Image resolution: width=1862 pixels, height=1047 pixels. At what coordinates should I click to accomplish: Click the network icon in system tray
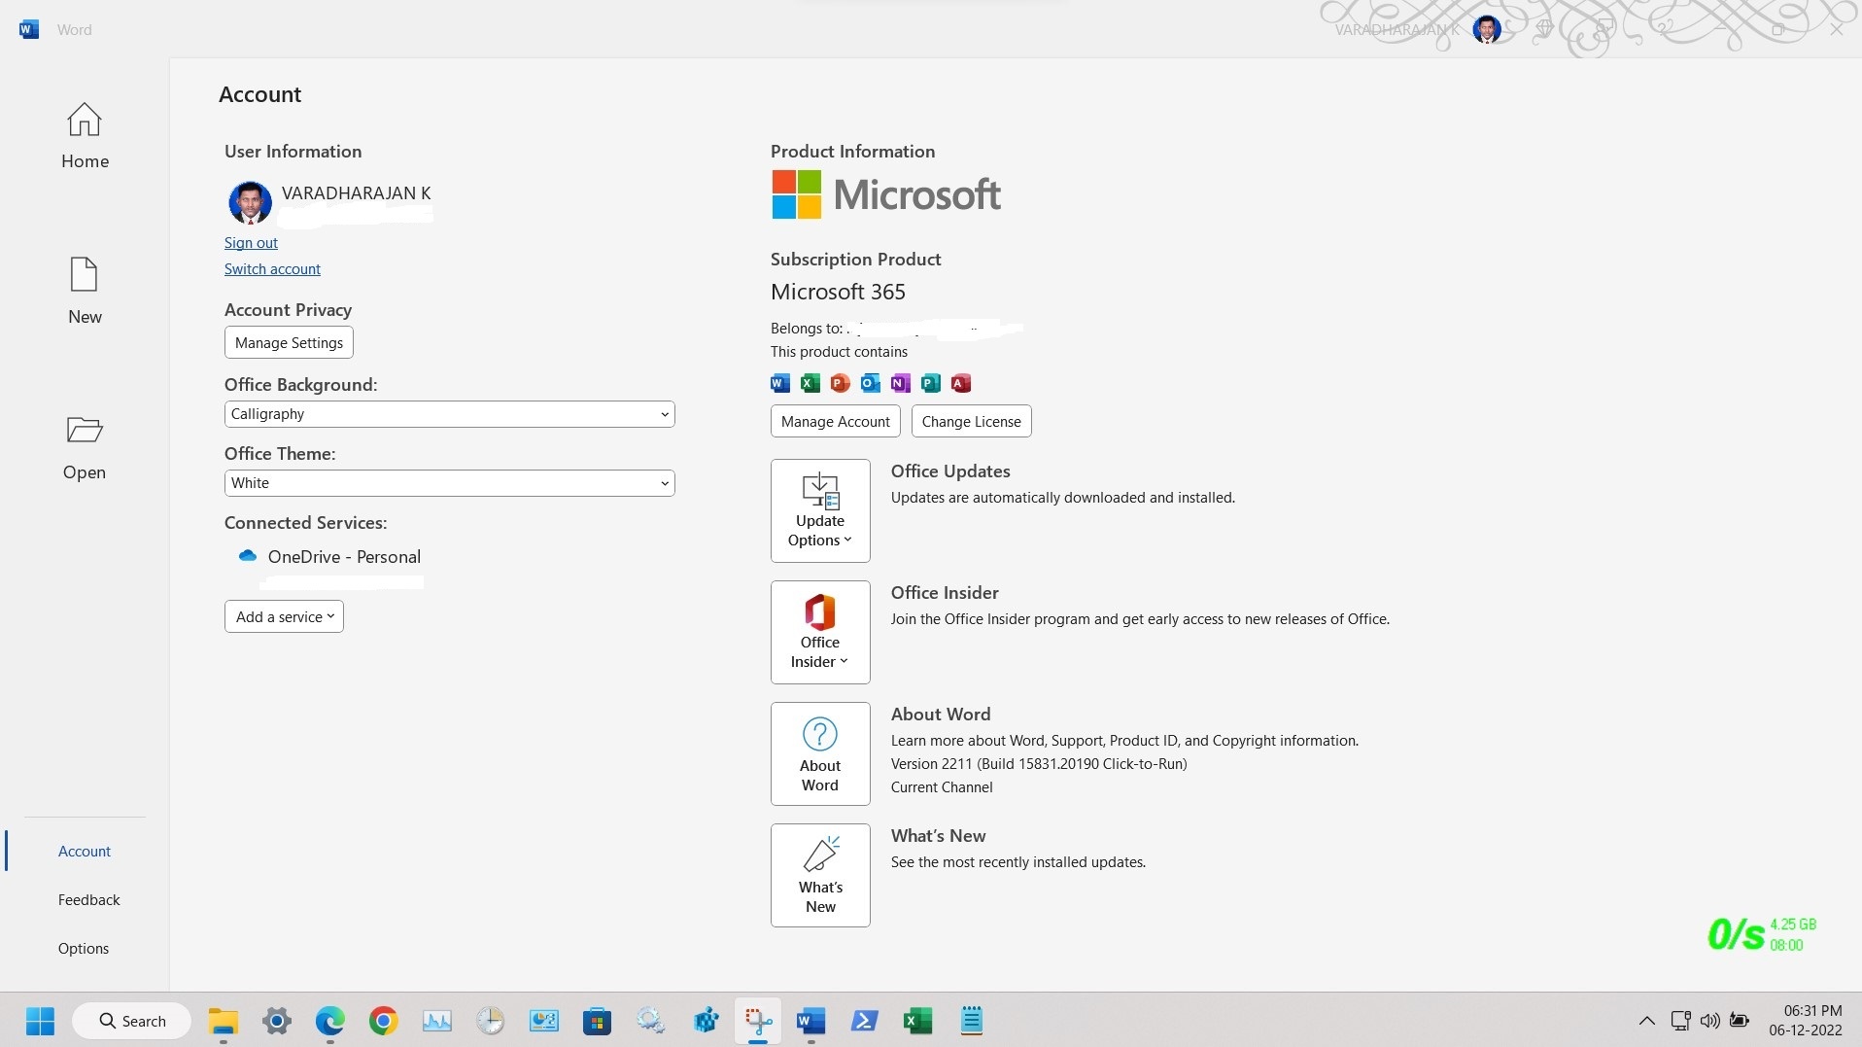click(x=1680, y=1021)
